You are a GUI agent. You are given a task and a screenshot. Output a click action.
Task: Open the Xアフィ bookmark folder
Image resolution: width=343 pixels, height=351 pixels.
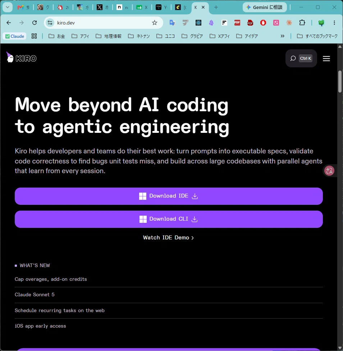click(220, 36)
